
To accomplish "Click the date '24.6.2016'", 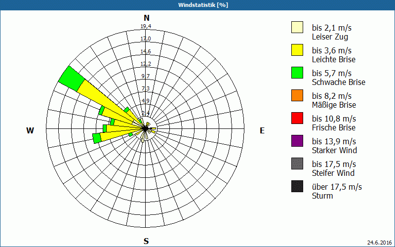I will click(379, 243).
